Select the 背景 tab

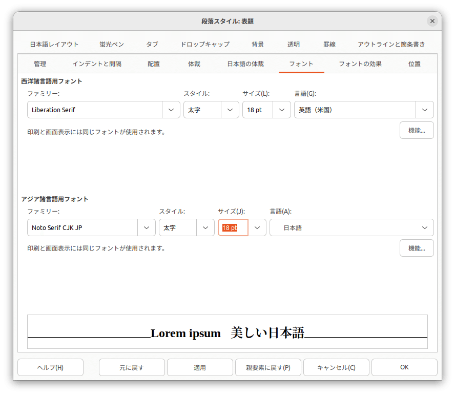click(258, 44)
